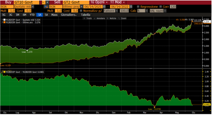Click the GT10 Govt security field

(26, 2)
